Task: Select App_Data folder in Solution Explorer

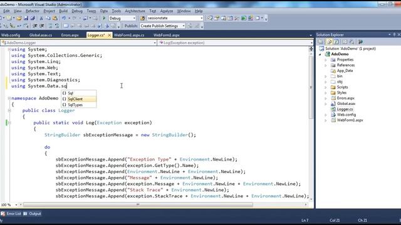Action: click(345, 71)
